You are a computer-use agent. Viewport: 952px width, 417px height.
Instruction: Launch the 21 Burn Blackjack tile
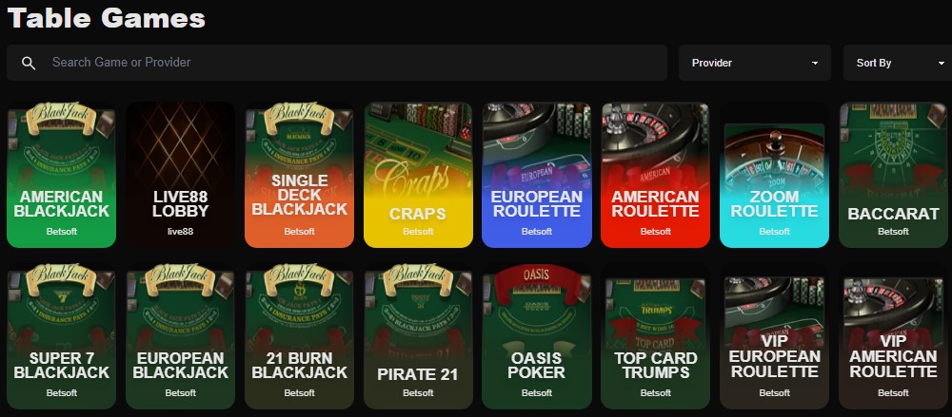299,337
